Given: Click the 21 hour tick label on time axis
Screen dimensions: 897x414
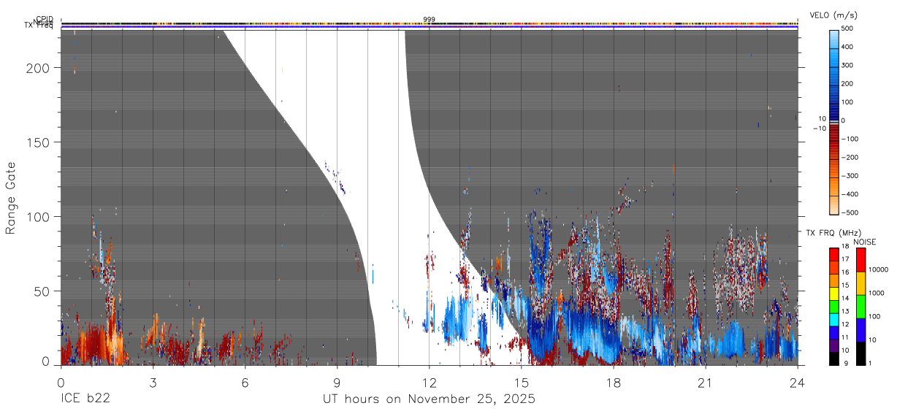Looking at the screenshot, I should point(705,382).
